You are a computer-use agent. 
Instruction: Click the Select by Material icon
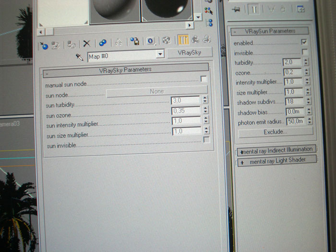(x=208, y=10)
